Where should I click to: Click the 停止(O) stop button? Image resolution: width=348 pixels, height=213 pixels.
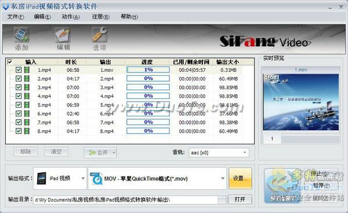tap(320, 174)
